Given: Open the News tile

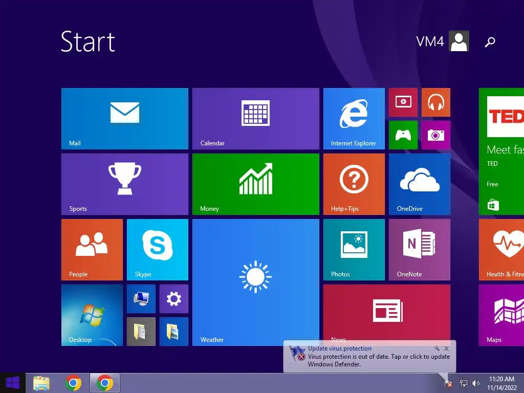Looking at the screenshot, I should click(387, 313).
